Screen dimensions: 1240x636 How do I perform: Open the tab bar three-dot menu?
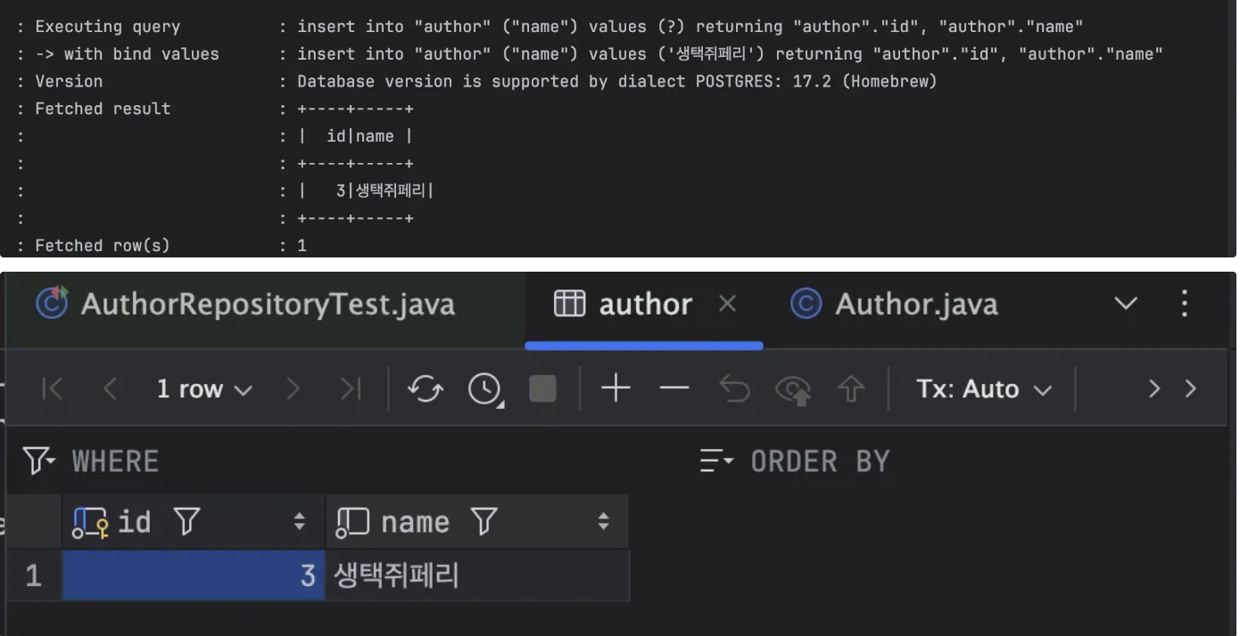1185,304
